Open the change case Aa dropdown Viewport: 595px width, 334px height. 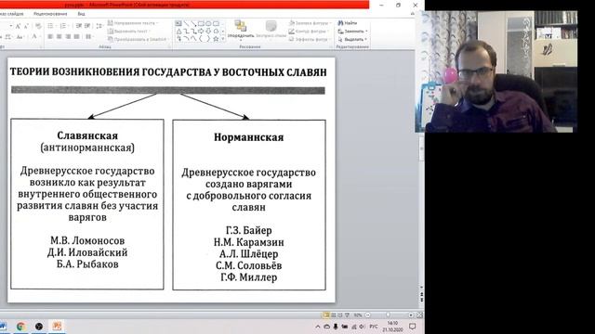tap(20, 37)
